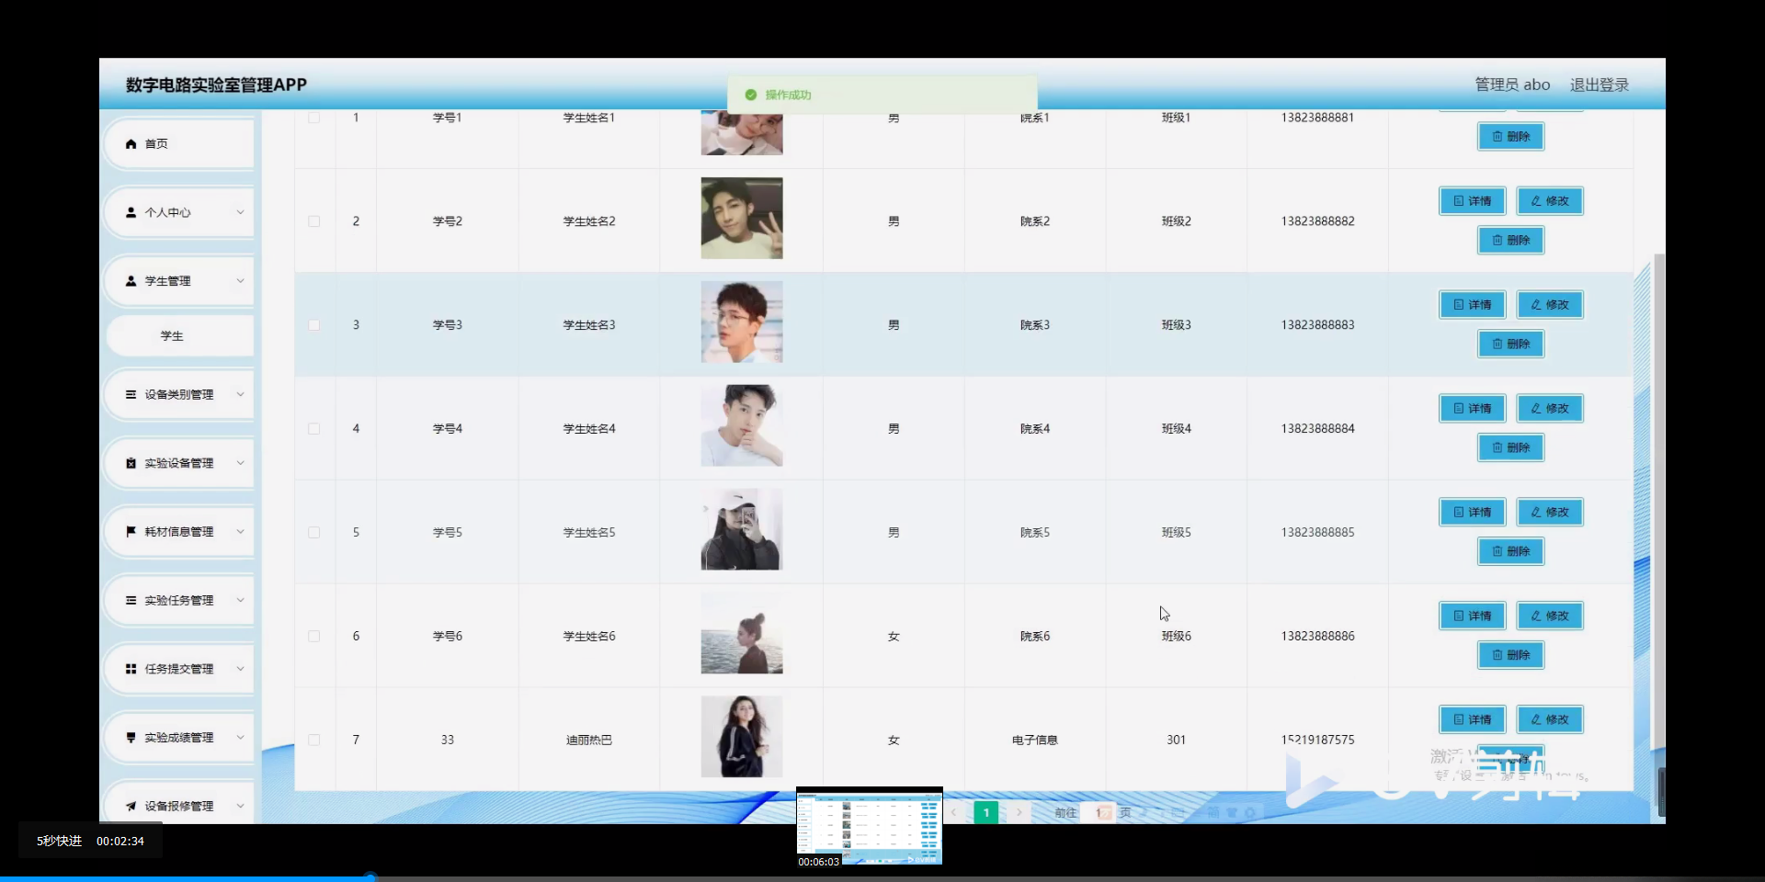Click 详情 button for 学生姓名4
Image resolution: width=1765 pixels, height=882 pixels.
[1471, 408]
